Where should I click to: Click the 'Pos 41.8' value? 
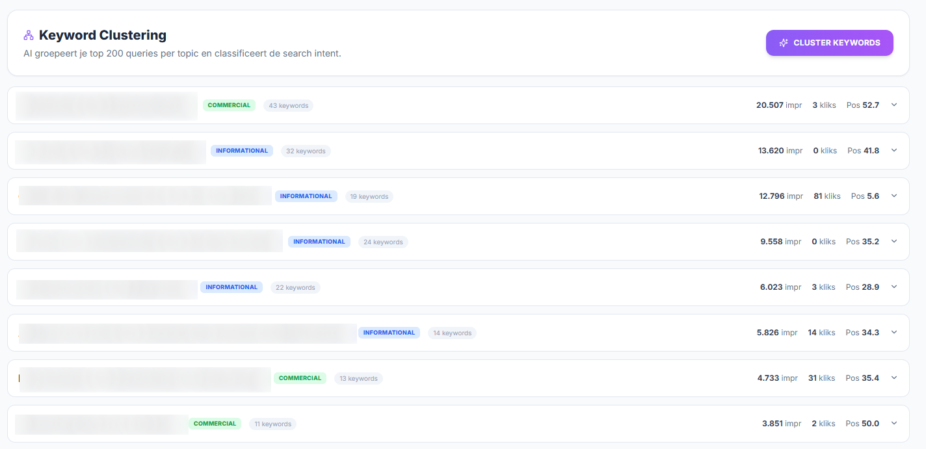pos(864,151)
